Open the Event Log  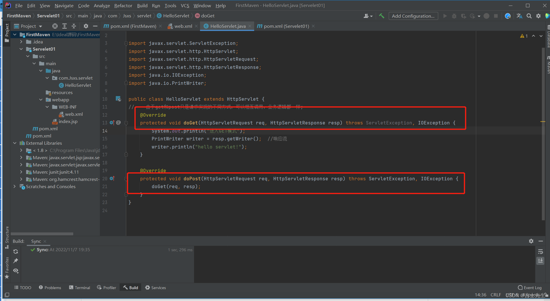(530, 287)
